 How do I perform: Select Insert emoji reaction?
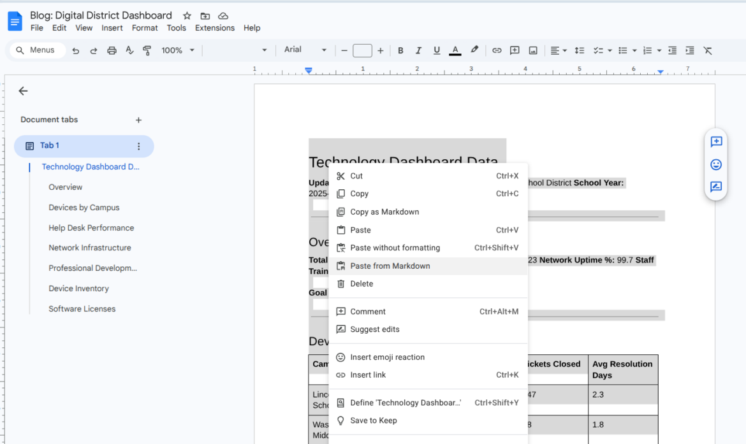point(428,357)
